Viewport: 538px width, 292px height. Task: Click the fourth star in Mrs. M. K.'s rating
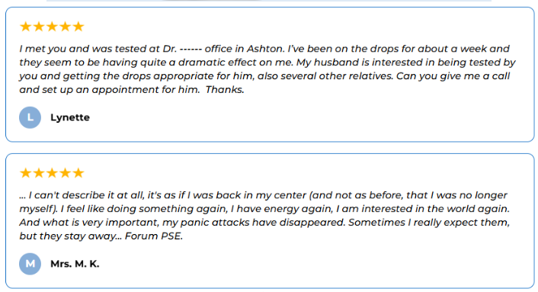pos(66,173)
